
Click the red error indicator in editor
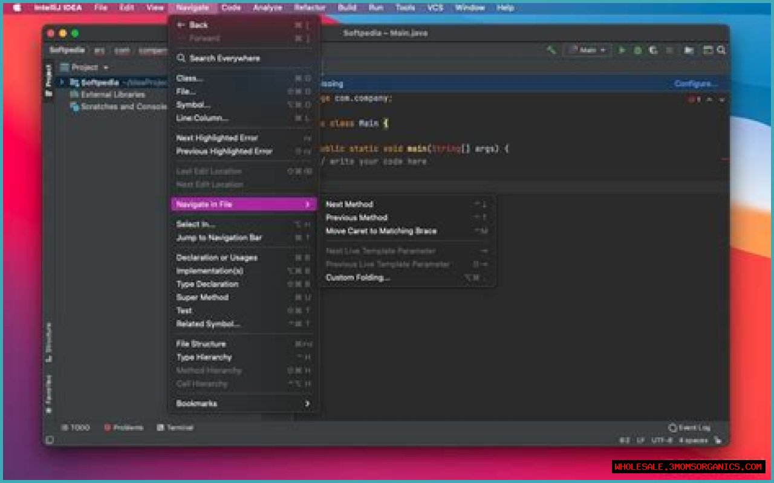point(694,99)
